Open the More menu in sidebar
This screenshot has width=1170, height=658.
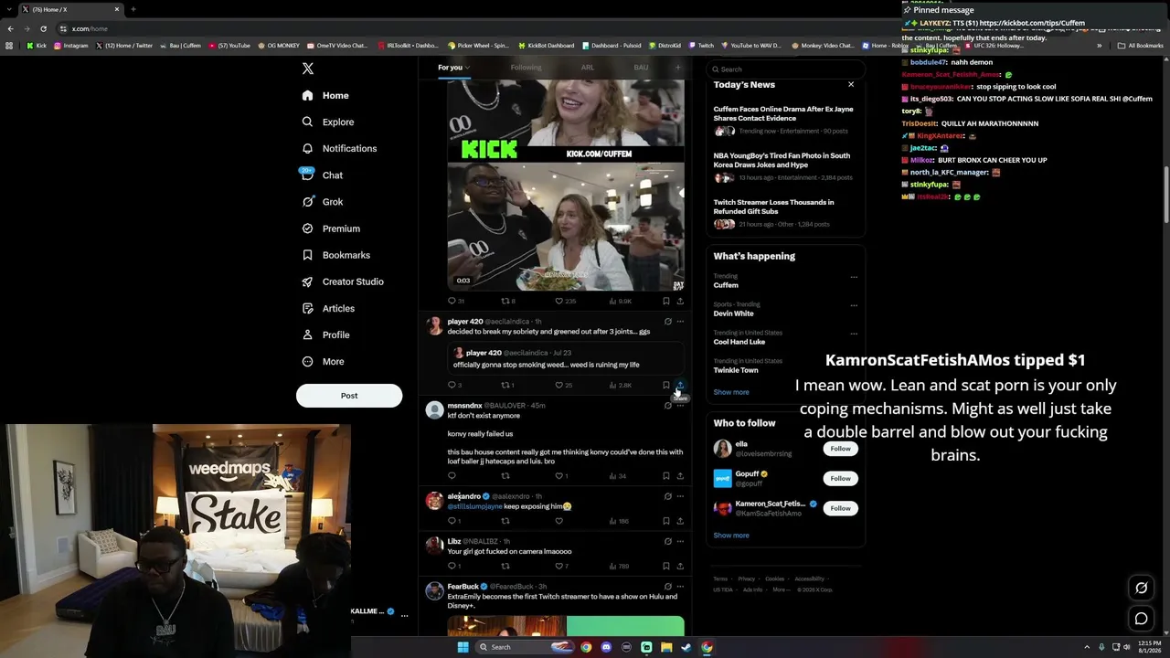point(324,361)
